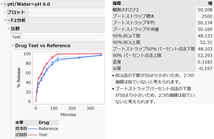Image resolution: width=214 pixels, height=139 pixels.
Task: Click the red Test legend line
Action: pyautogui.click(x=33, y=135)
